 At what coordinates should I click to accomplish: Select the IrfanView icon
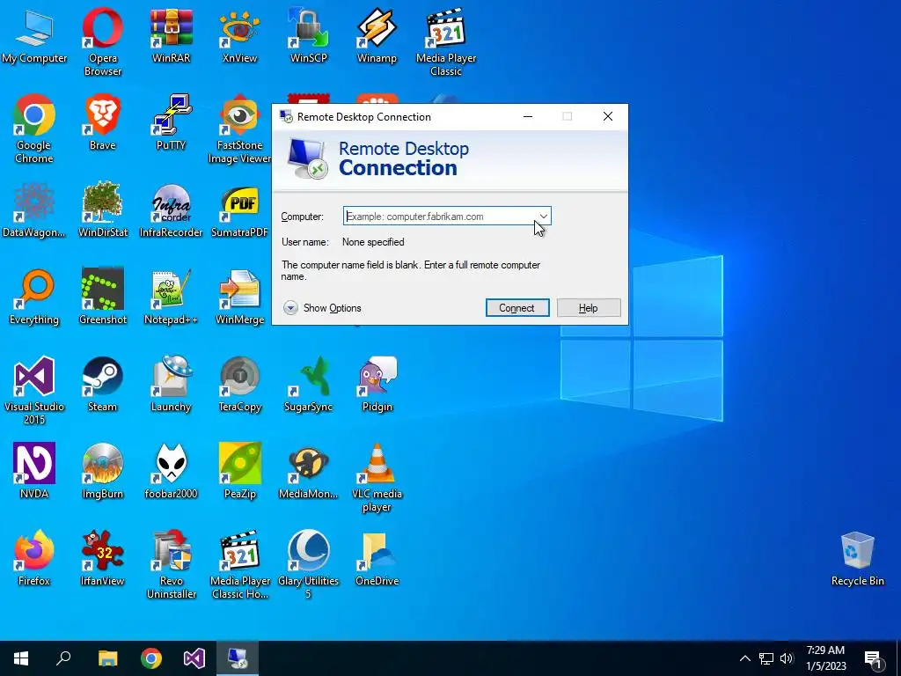102,559
